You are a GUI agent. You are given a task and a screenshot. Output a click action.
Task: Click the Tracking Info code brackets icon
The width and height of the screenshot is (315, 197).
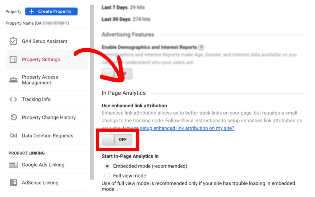click(x=13, y=99)
